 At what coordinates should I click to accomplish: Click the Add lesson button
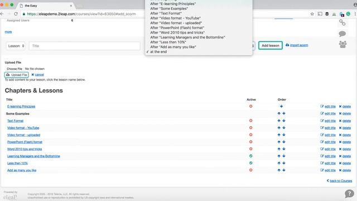(270, 45)
